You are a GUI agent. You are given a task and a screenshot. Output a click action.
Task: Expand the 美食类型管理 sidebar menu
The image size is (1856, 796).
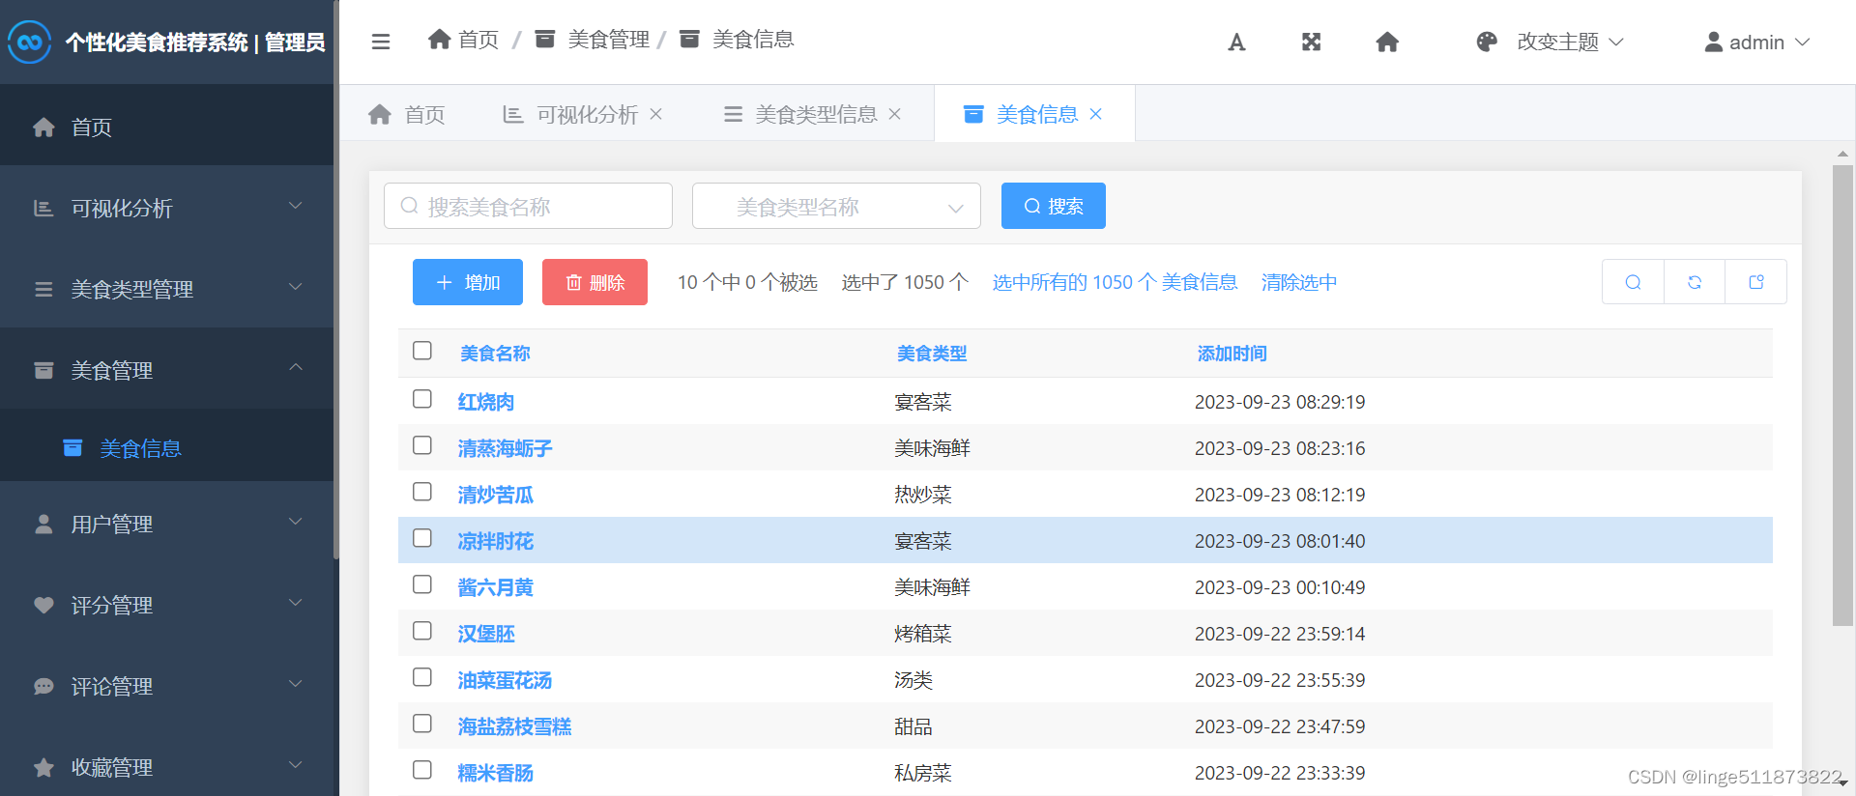(x=296, y=287)
